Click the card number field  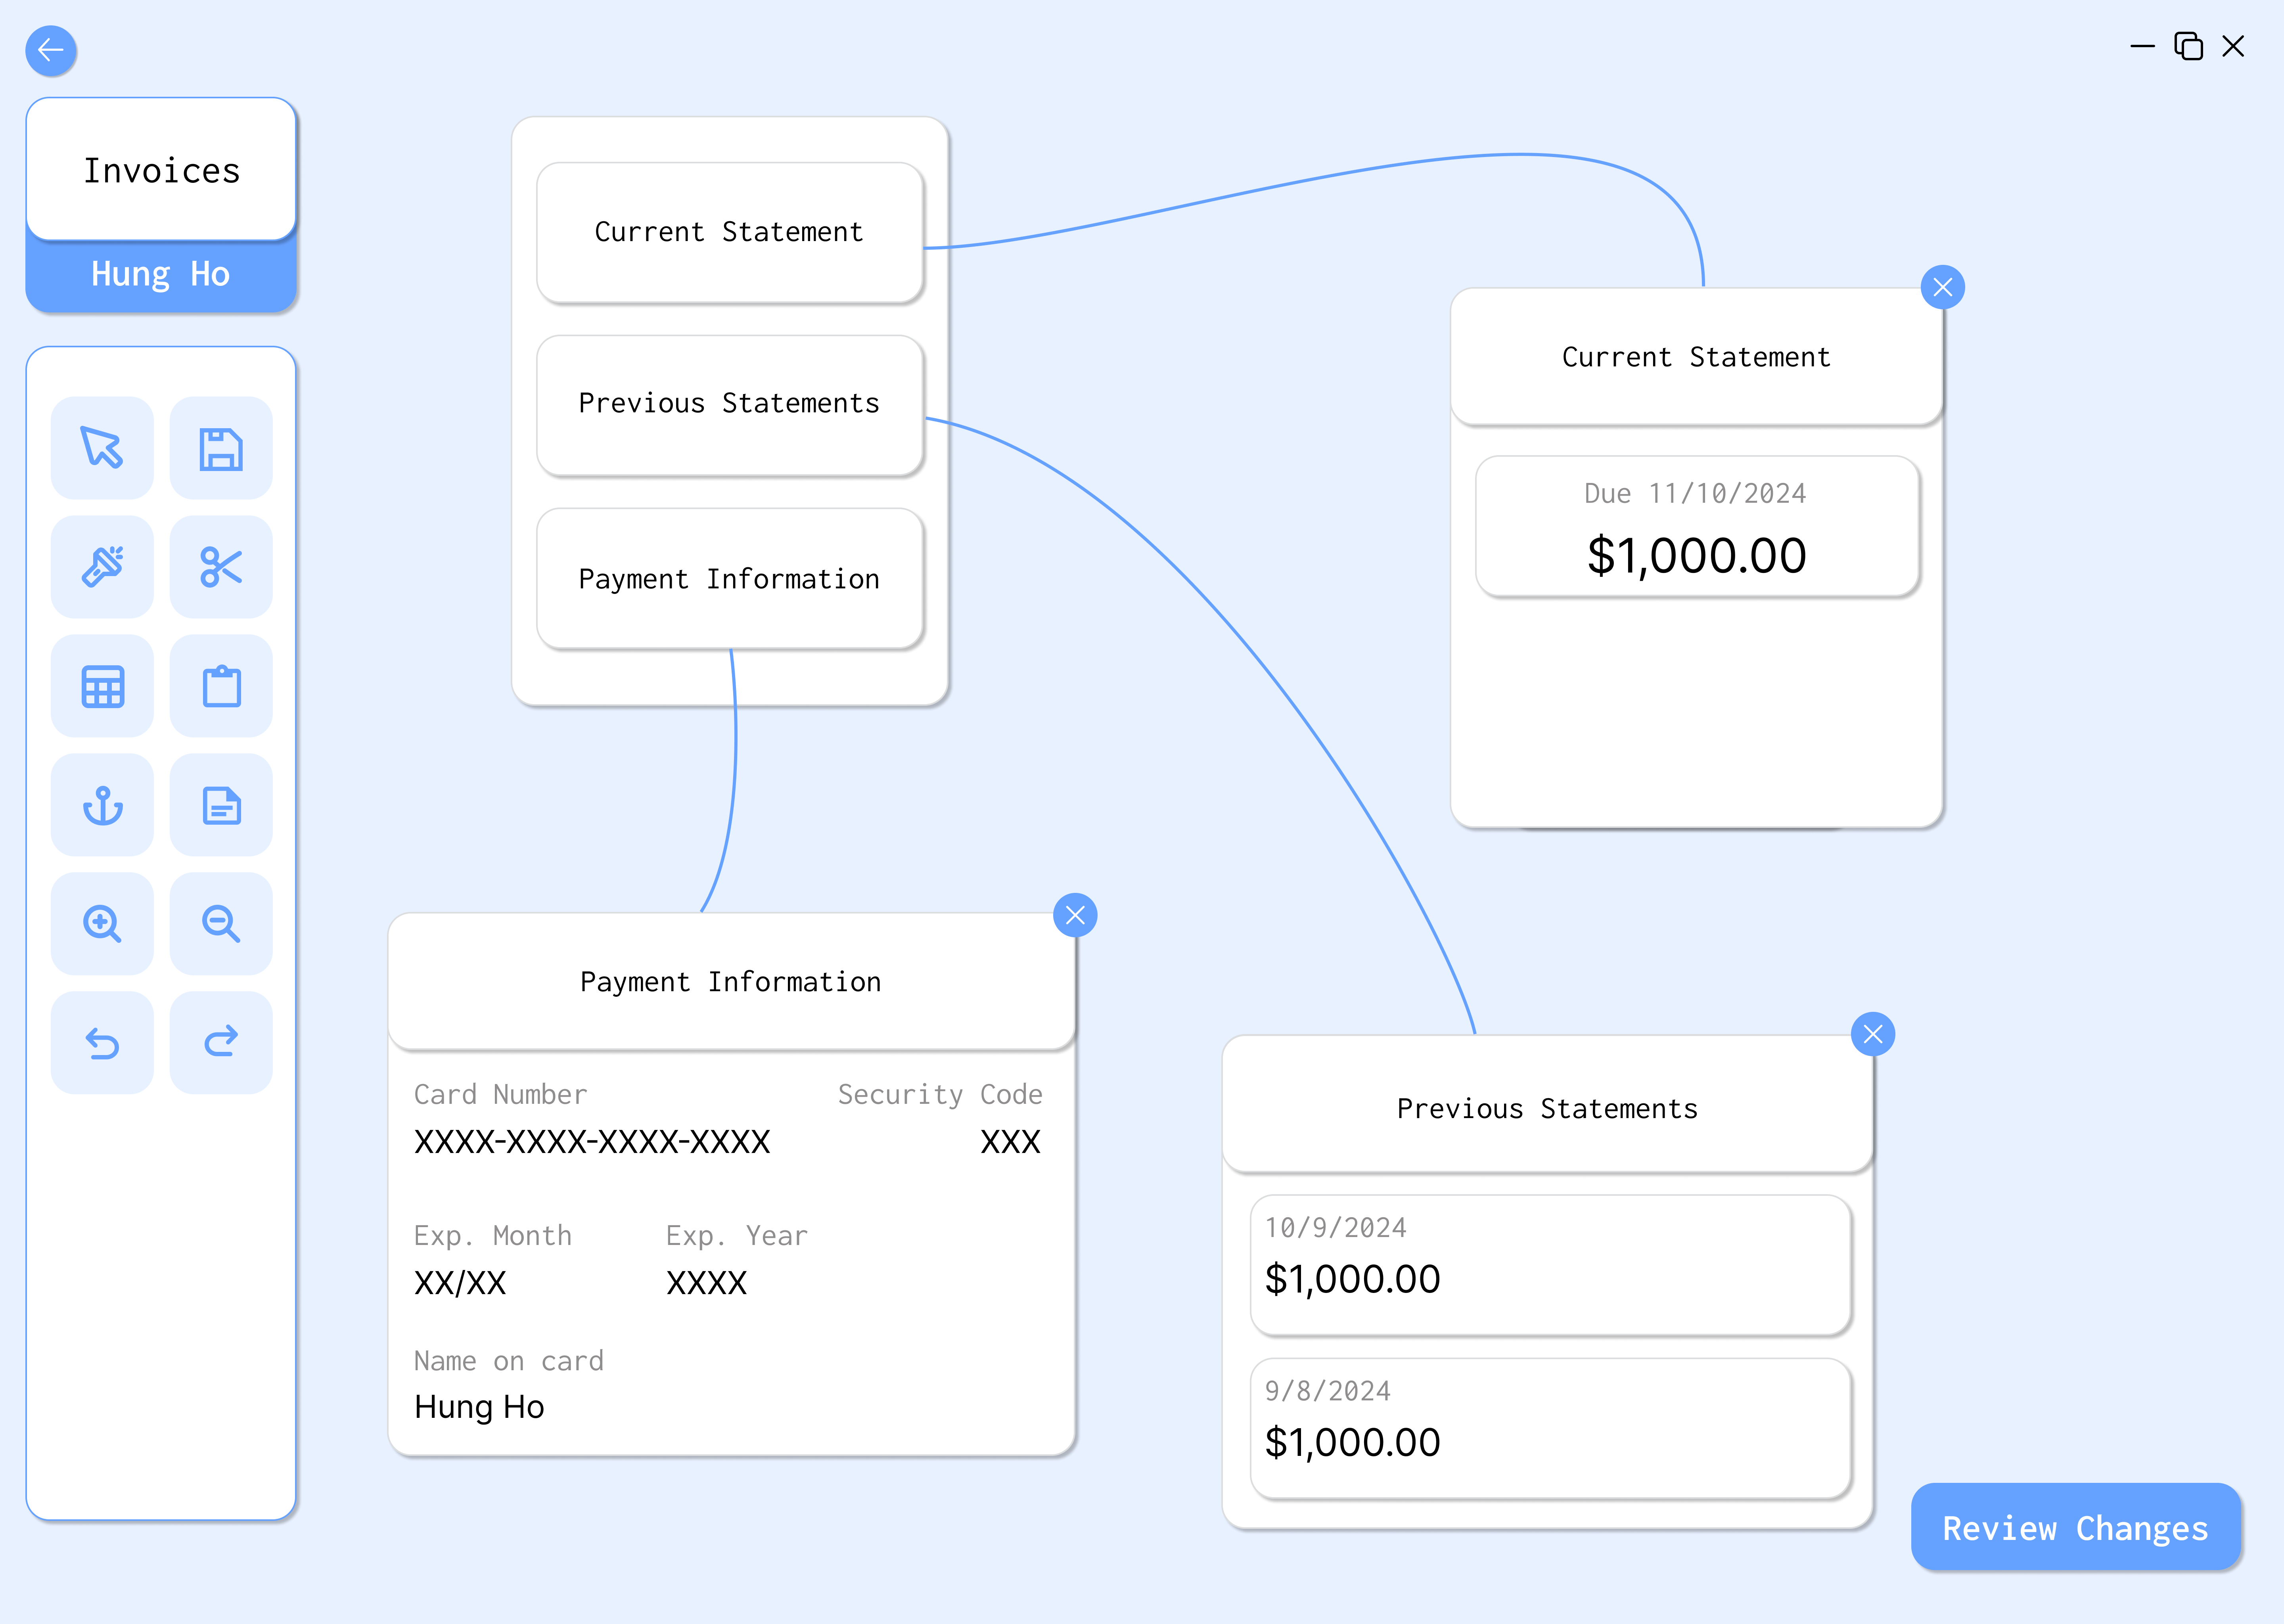coord(592,1141)
